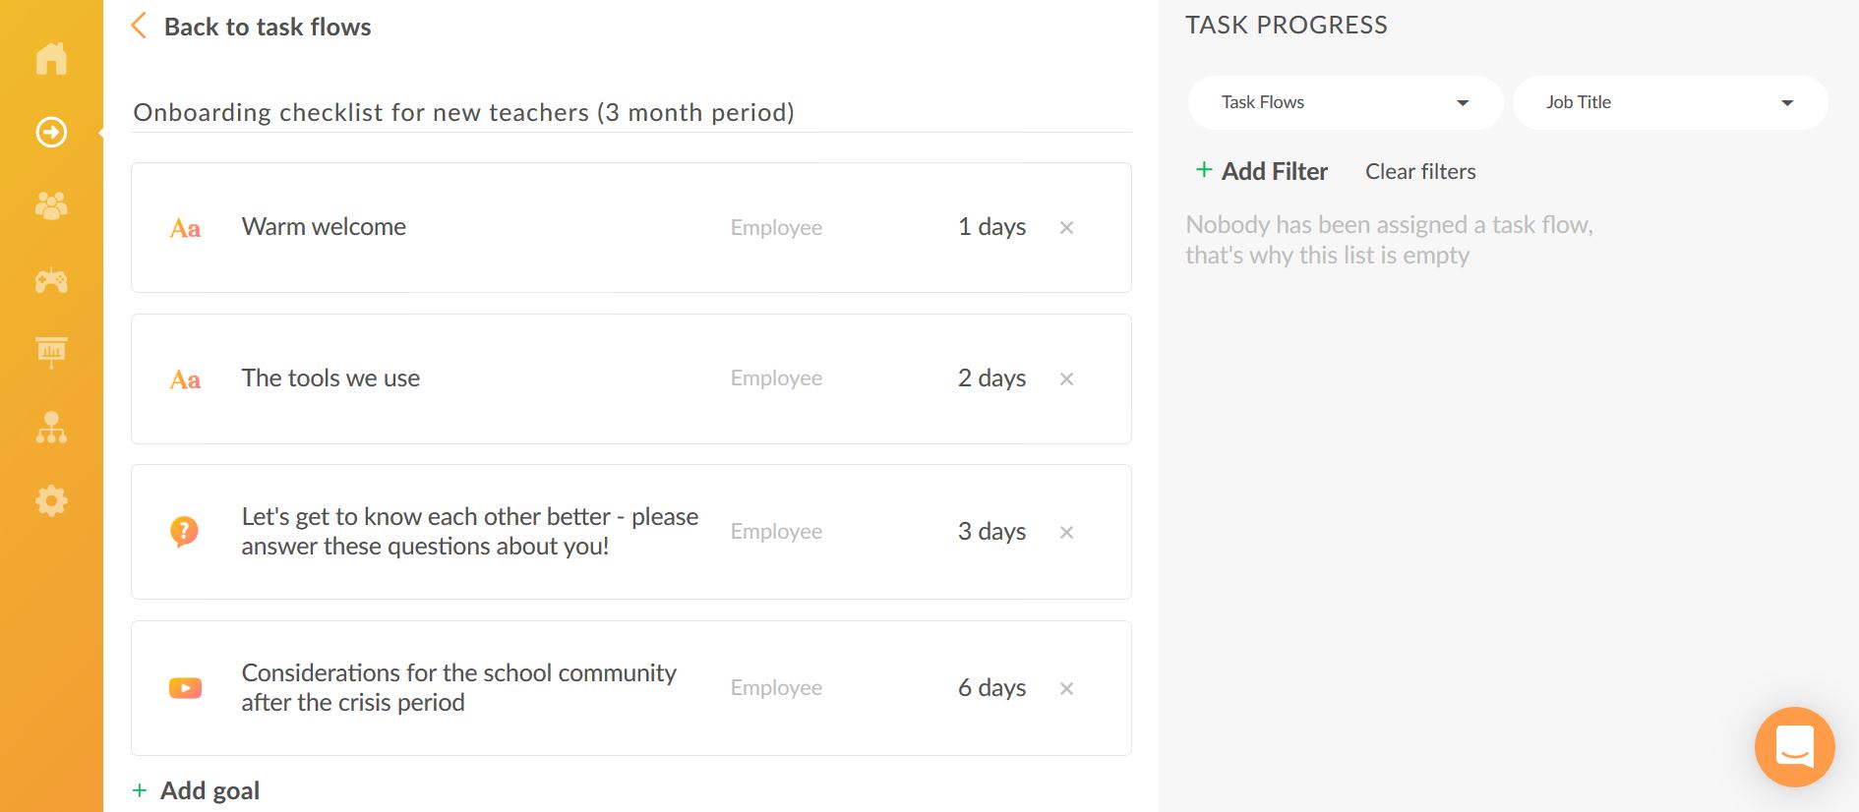Click Add Filter
The height and width of the screenshot is (812, 1859).
tap(1261, 171)
